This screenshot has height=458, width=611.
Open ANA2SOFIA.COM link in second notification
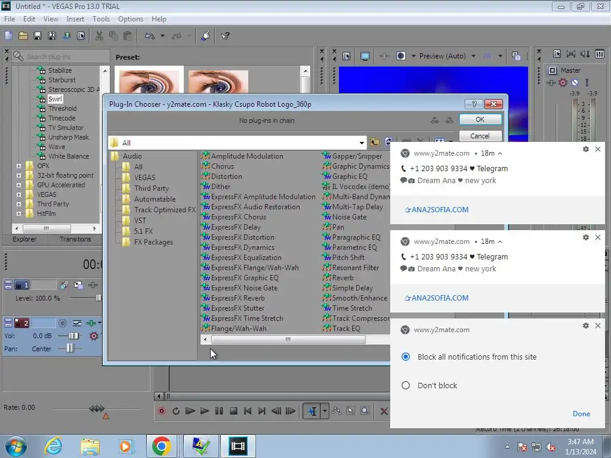[x=437, y=298]
